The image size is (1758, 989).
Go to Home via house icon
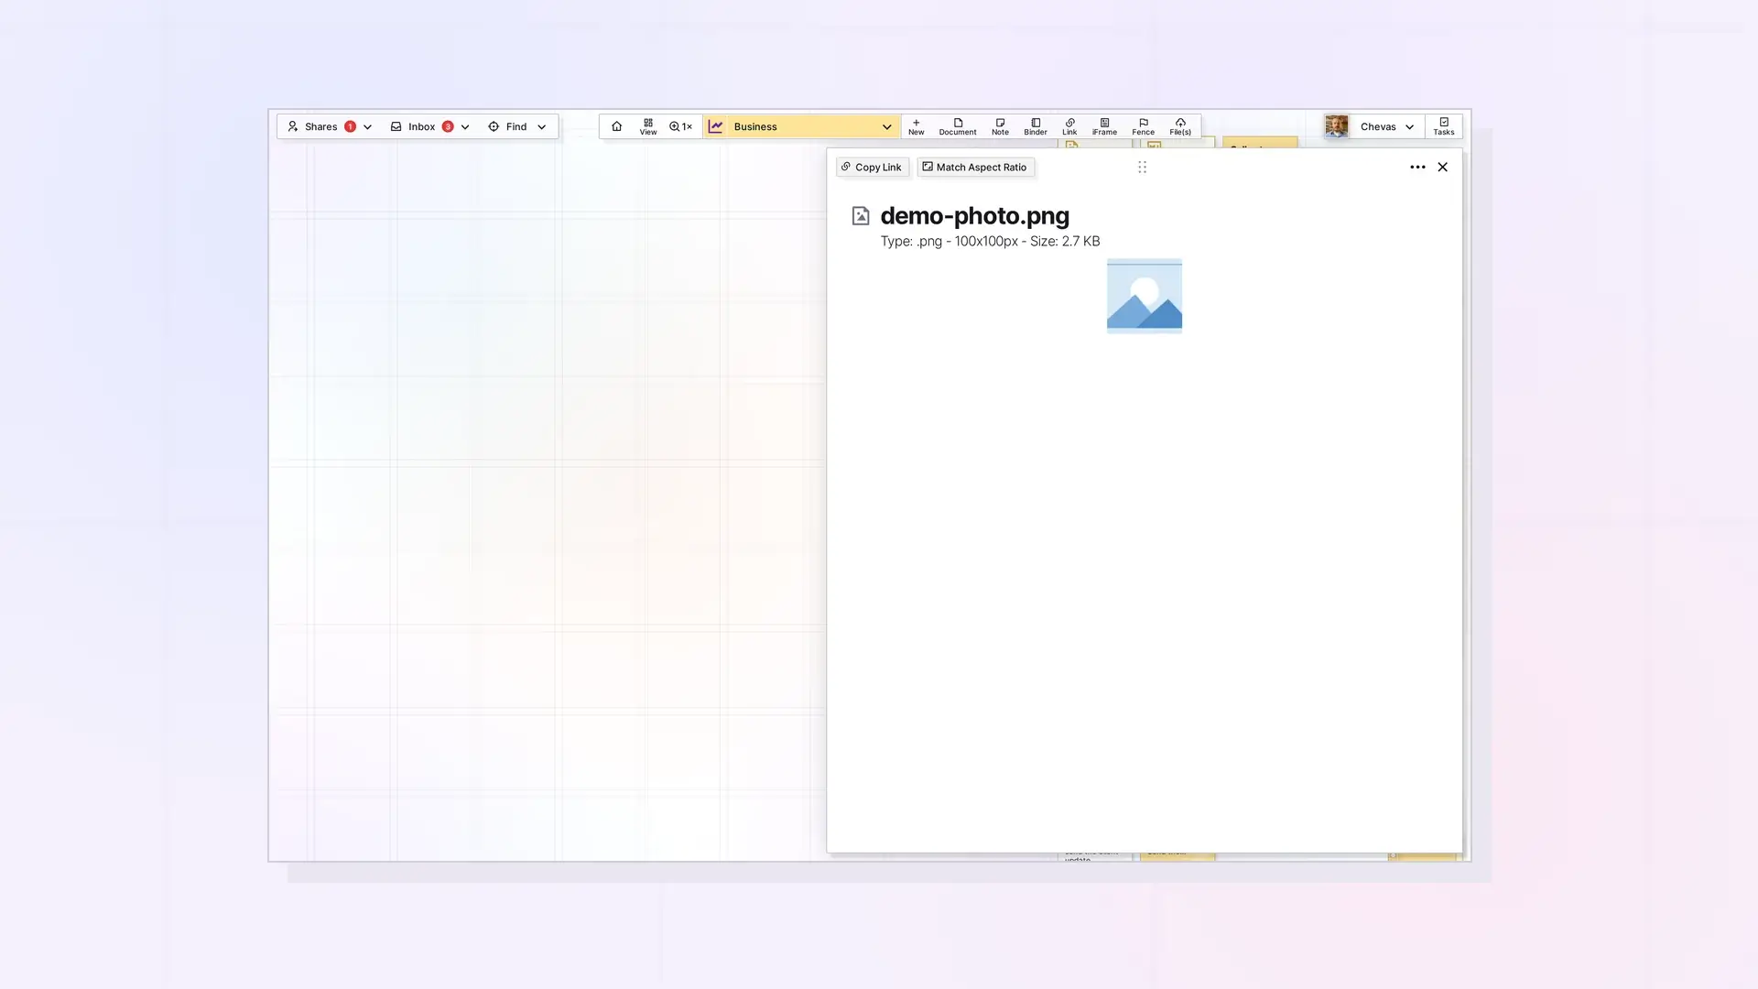(616, 126)
